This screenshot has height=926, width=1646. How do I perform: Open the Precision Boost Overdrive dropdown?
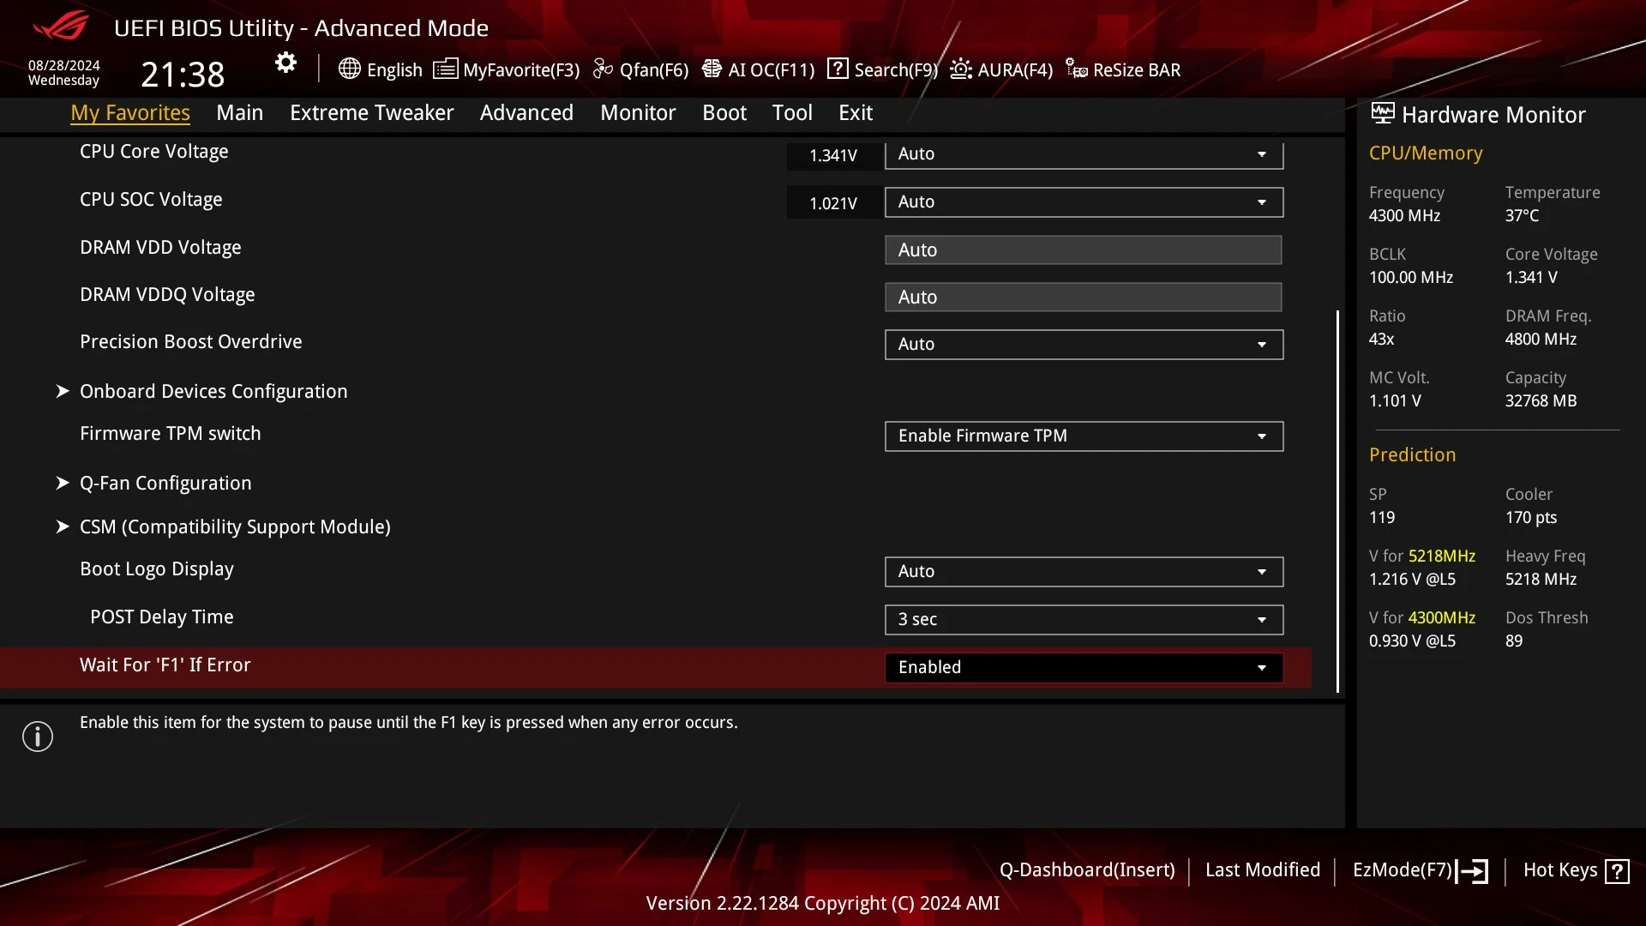[x=1084, y=344]
